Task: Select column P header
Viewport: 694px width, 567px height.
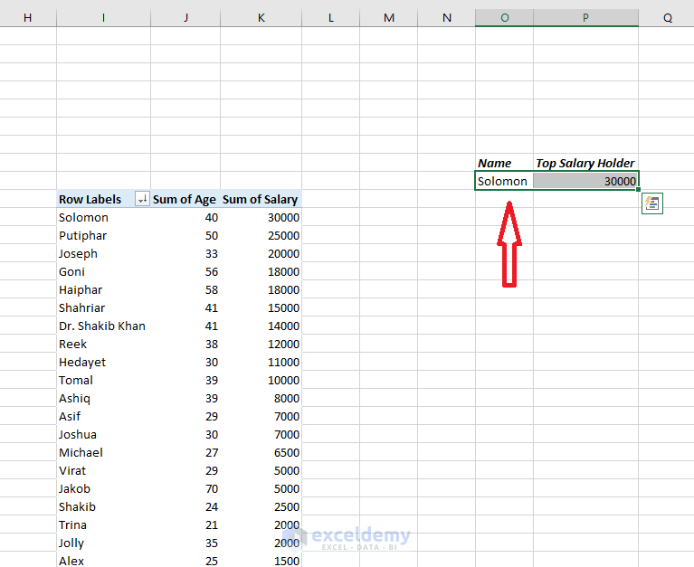Action: pyautogui.click(x=586, y=18)
